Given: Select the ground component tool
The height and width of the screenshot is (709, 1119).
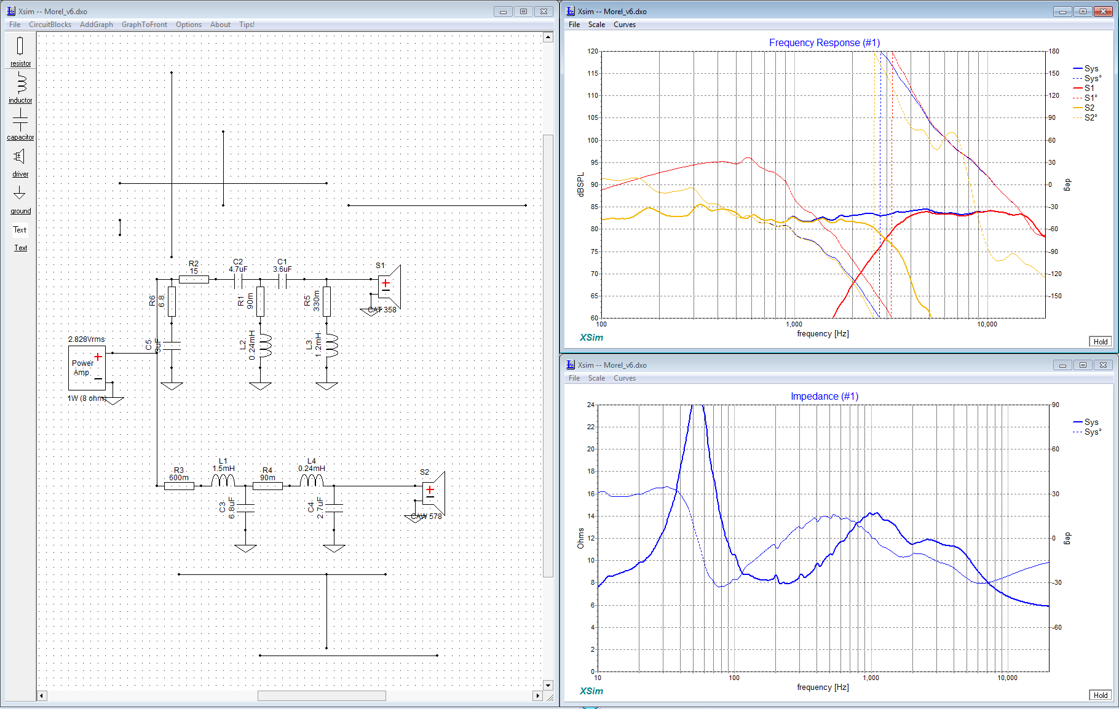Looking at the screenshot, I should tap(20, 199).
